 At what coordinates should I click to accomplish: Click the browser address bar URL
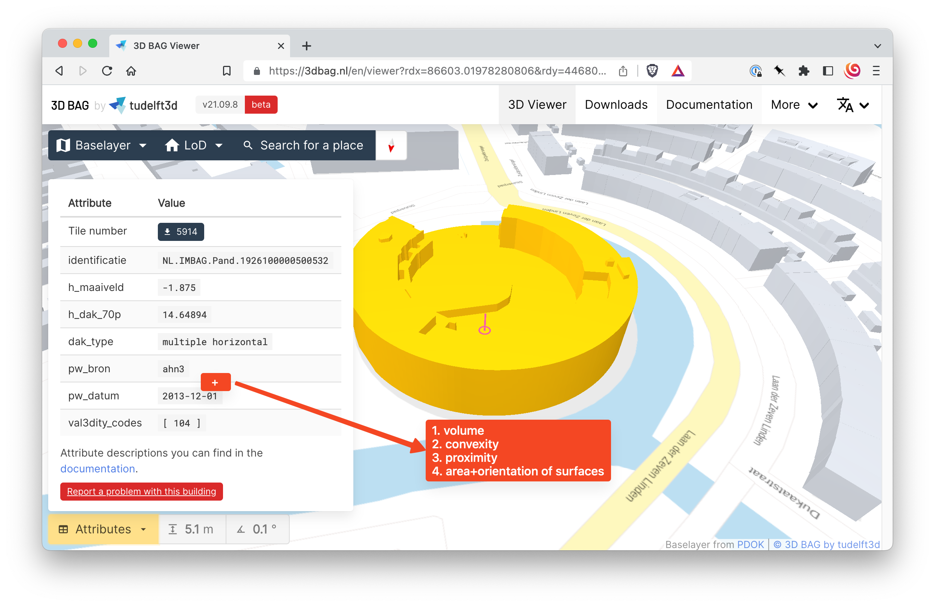point(437,71)
